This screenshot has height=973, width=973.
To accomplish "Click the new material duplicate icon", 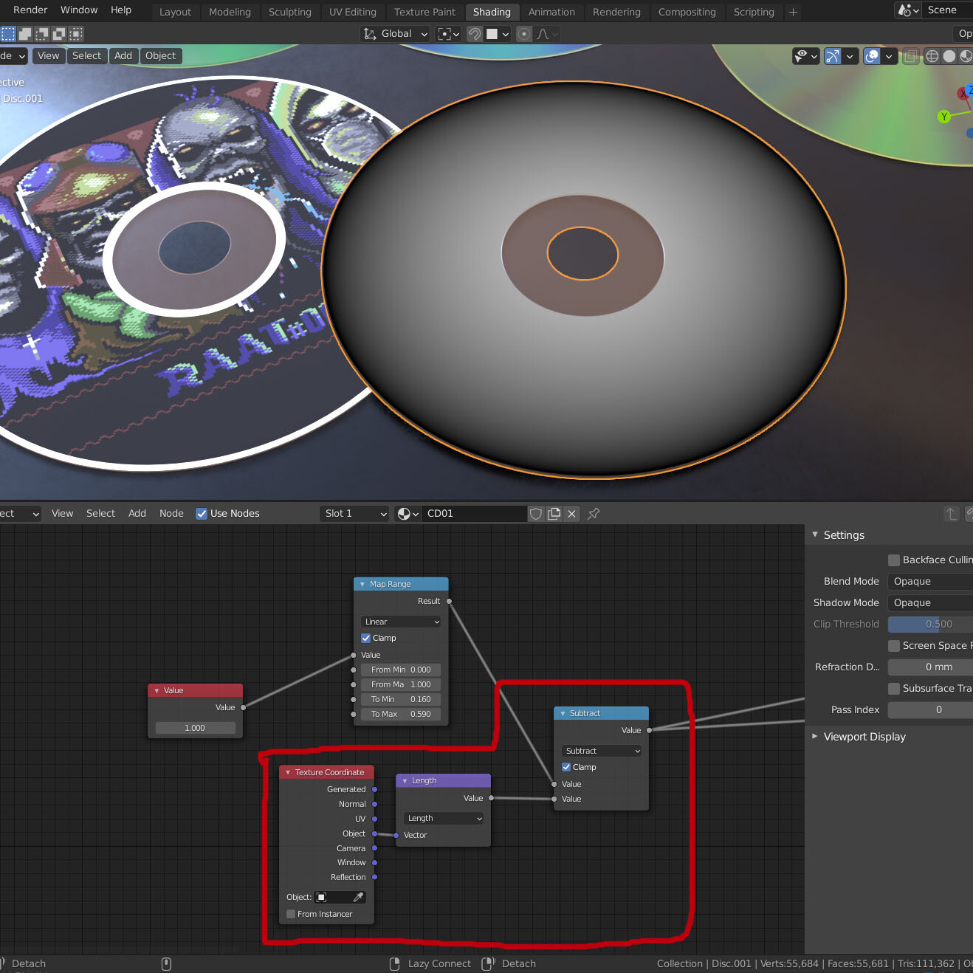I will tap(554, 514).
